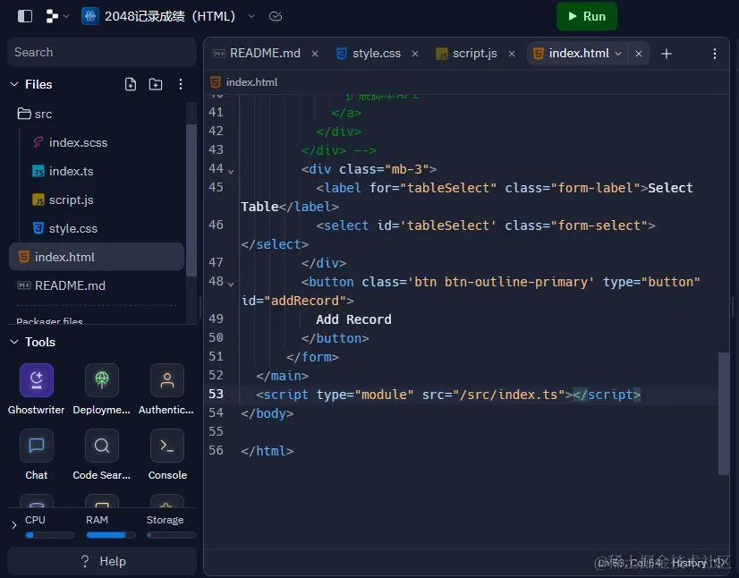Click the </body> closing tag on line 54
This screenshot has width=739, height=578.
coord(268,413)
